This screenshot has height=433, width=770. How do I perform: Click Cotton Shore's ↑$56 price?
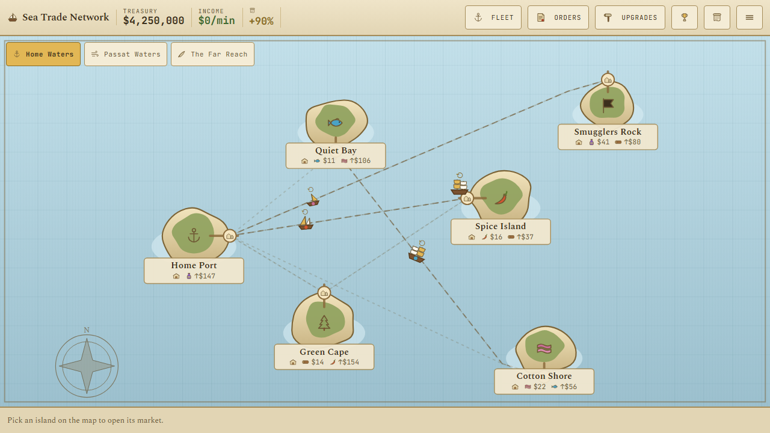coord(568,387)
